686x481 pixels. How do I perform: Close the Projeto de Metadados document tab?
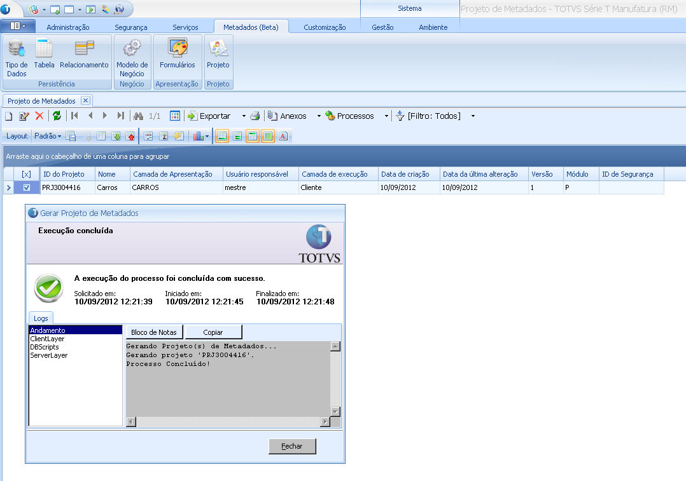click(86, 100)
